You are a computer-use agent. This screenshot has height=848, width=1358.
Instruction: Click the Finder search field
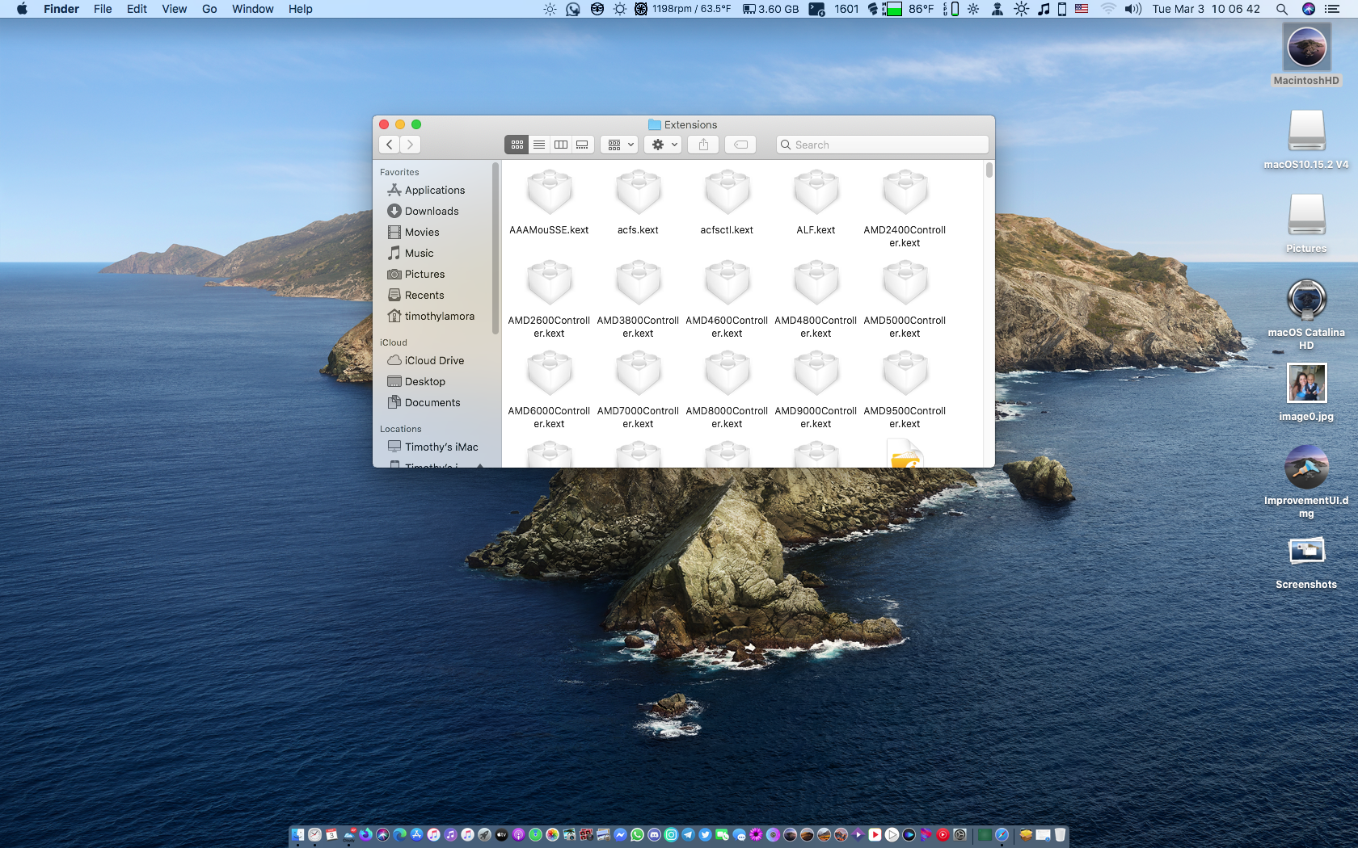(883, 145)
